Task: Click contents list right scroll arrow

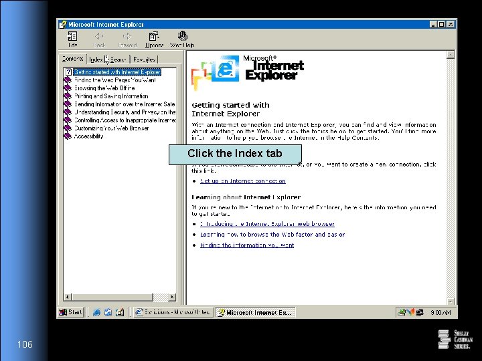Action: point(173,297)
